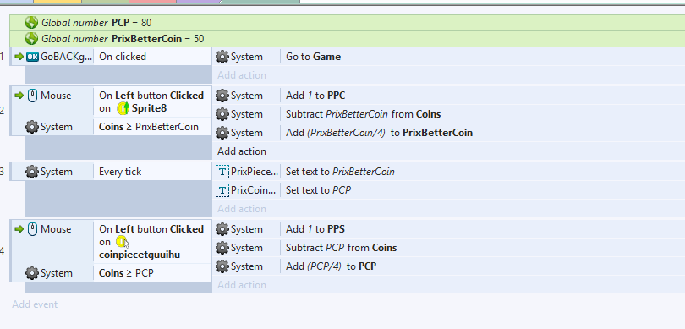
Task: Select the Clicked on coinpiecetguuihu condition
Action: click(152, 242)
